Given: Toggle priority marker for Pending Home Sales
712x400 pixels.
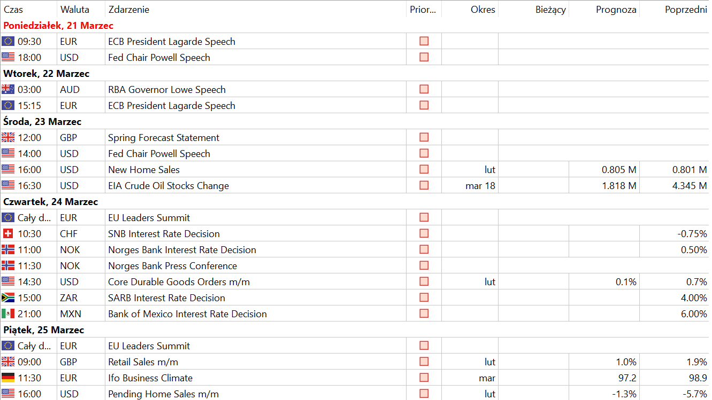Looking at the screenshot, I should click(x=424, y=394).
